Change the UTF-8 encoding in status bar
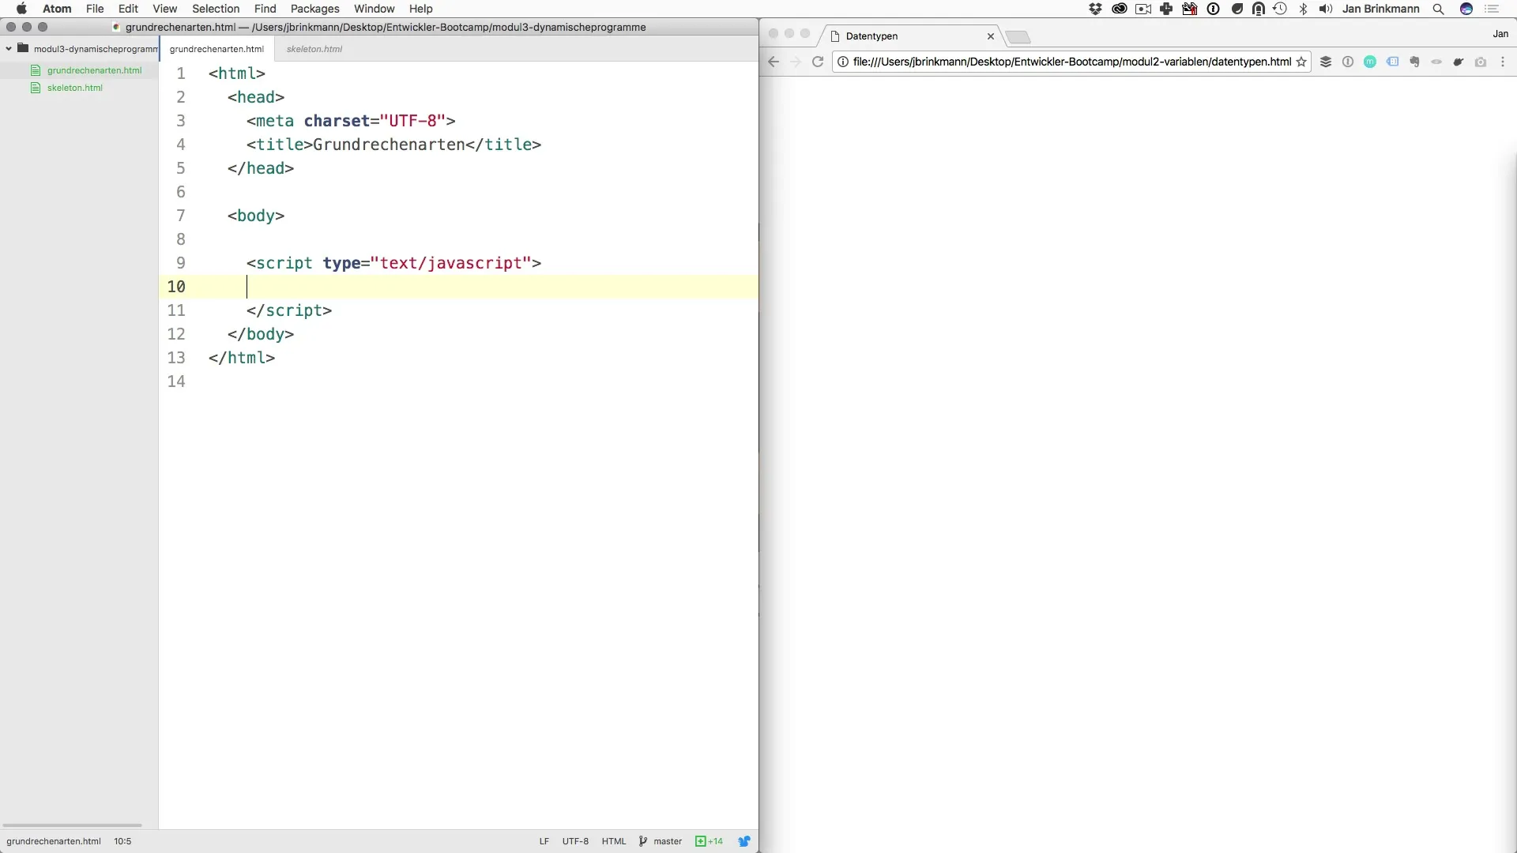The height and width of the screenshot is (853, 1517). 575,841
